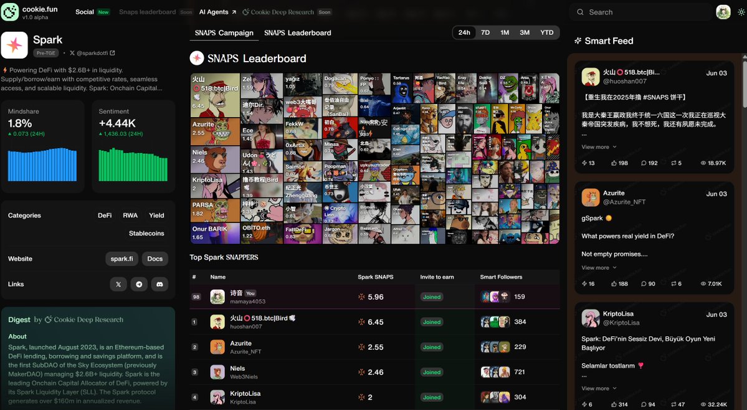The height and width of the screenshot is (410, 747).
Task: Toggle the light/dark theme sun icon
Action: coord(741,12)
